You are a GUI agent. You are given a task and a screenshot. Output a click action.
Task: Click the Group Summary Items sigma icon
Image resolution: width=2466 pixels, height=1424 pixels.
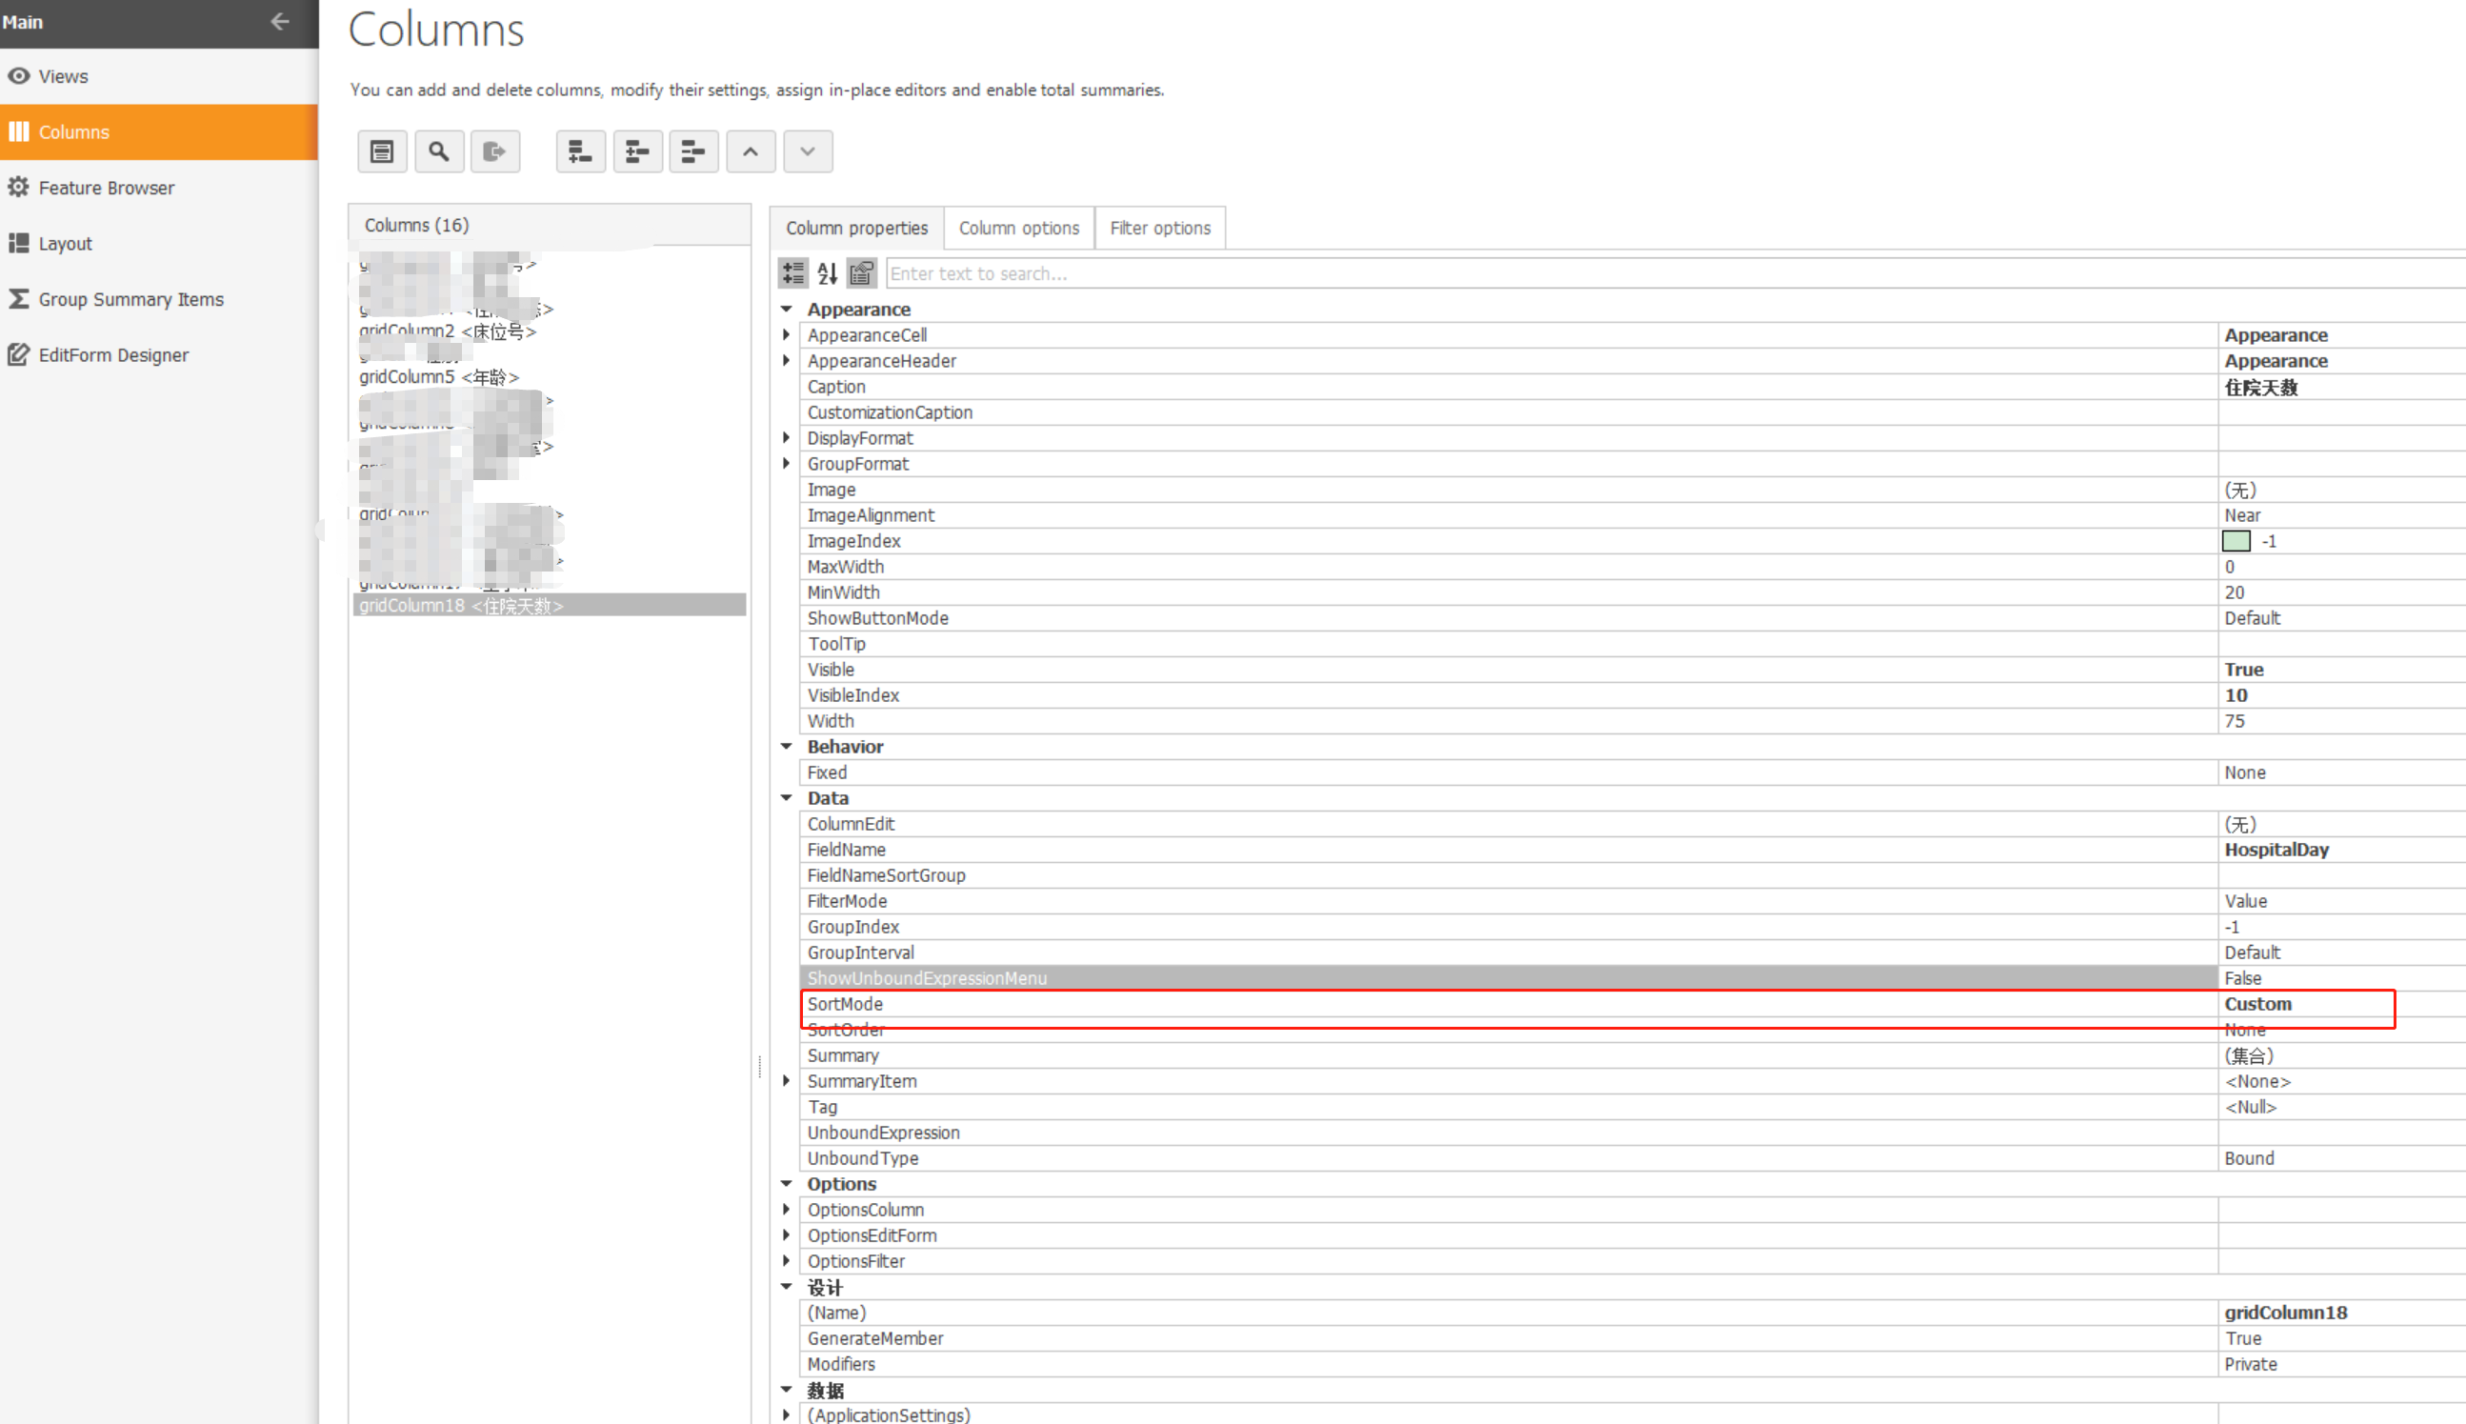[19, 298]
